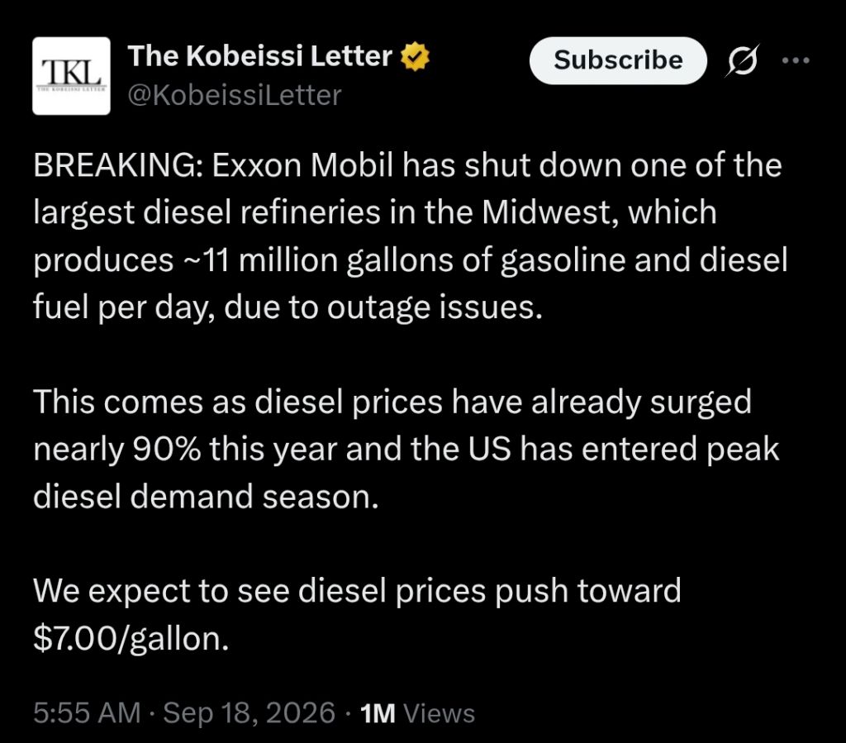This screenshot has height=743, width=846.
Task: Click the line mentioning the Midwest
Action: point(375,212)
